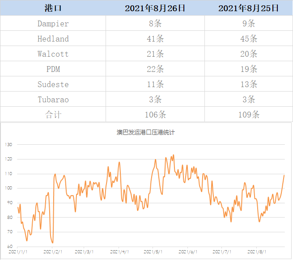Select the PDM 22条 cell
This screenshot has width=293, height=260.
(x=155, y=69)
